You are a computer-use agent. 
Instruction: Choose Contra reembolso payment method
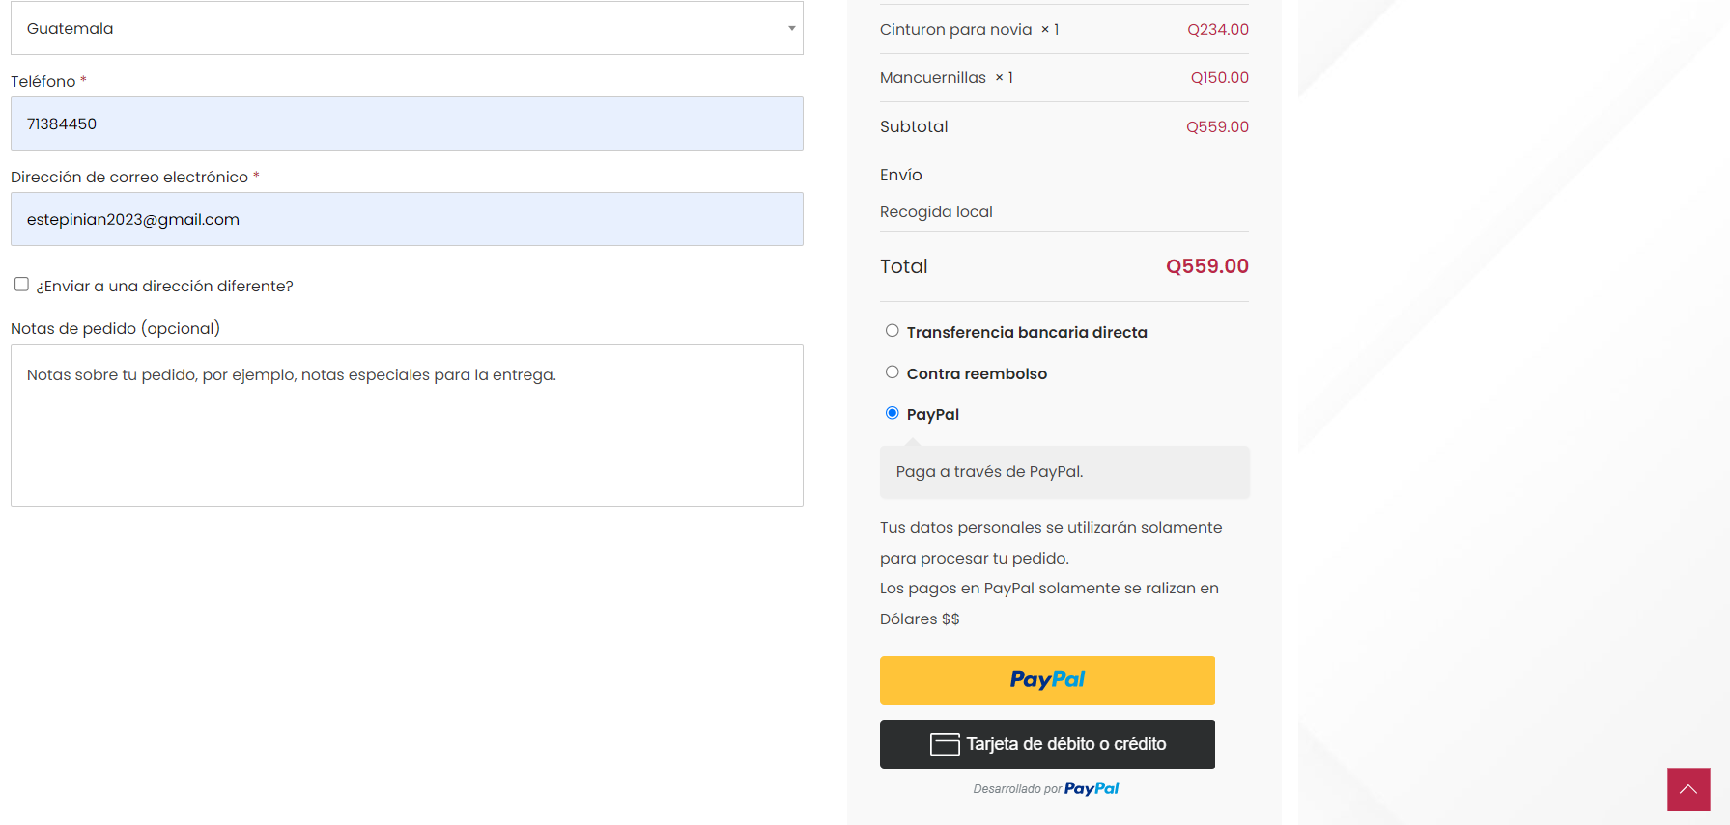(893, 372)
